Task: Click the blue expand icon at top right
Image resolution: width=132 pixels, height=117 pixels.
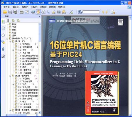Action: click(x=129, y=7)
